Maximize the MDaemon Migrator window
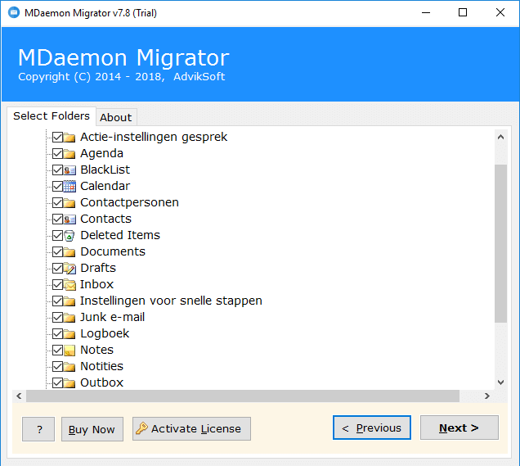 coord(463,13)
